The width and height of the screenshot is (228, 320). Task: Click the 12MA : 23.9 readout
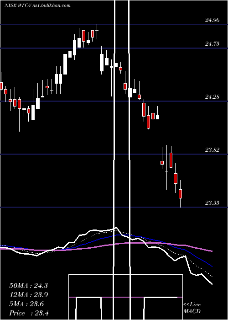click(x=28, y=295)
